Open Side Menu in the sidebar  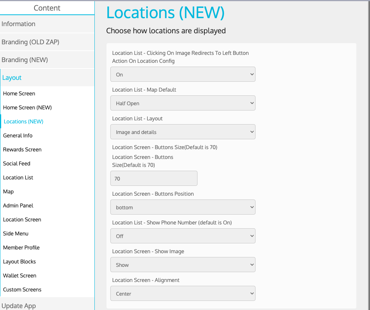click(x=16, y=234)
